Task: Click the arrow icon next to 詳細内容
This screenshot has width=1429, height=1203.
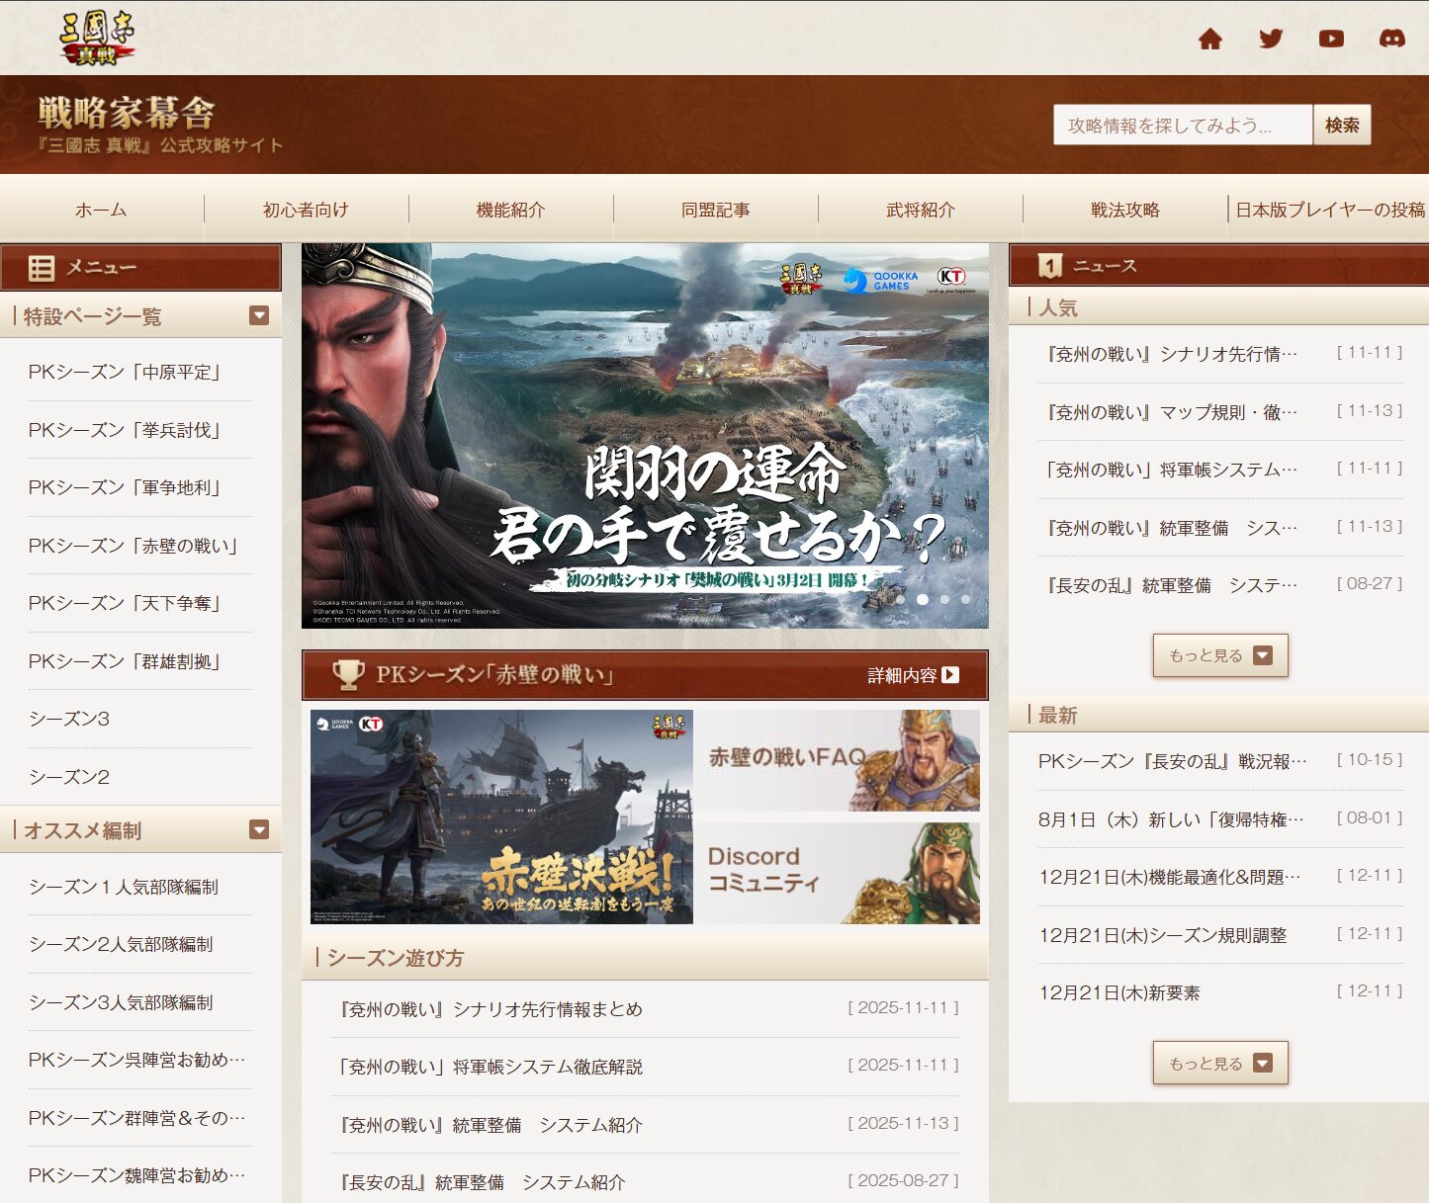Action: 950,675
